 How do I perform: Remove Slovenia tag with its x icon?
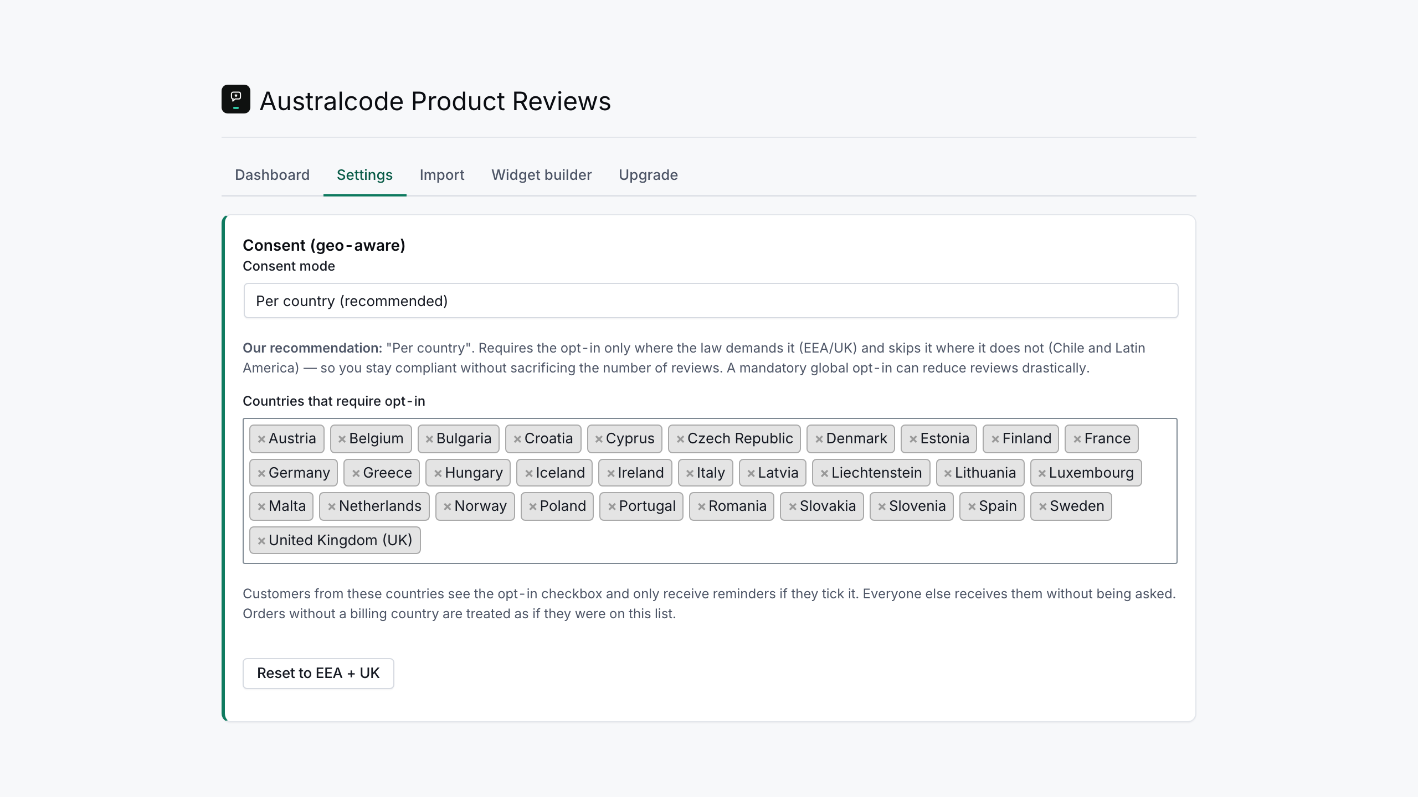pos(882,506)
